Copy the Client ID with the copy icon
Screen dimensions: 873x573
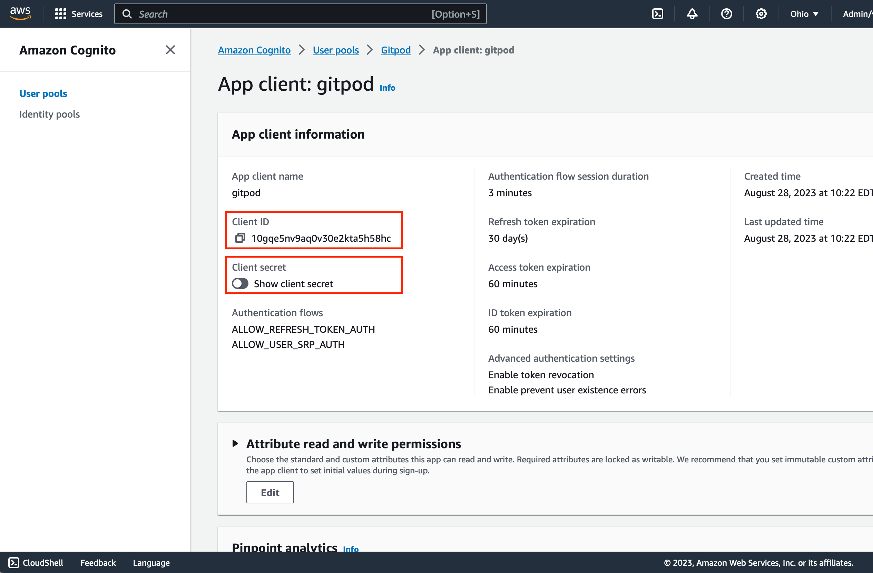click(240, 238)
